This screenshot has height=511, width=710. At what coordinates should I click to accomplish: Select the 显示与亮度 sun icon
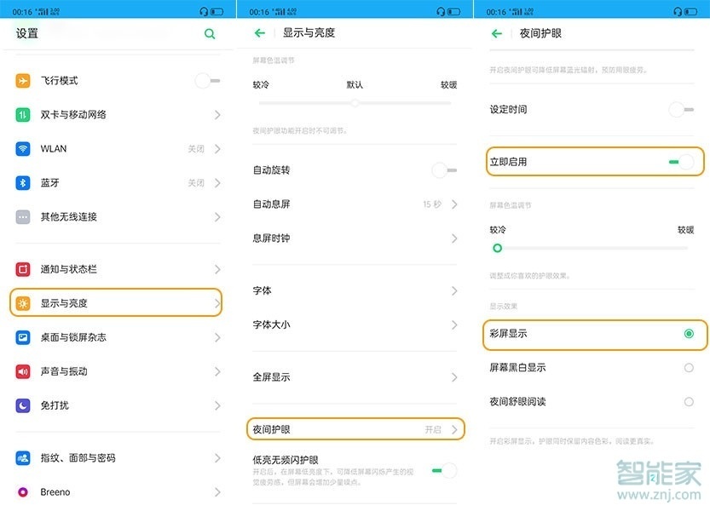click(x=21, y=302)
